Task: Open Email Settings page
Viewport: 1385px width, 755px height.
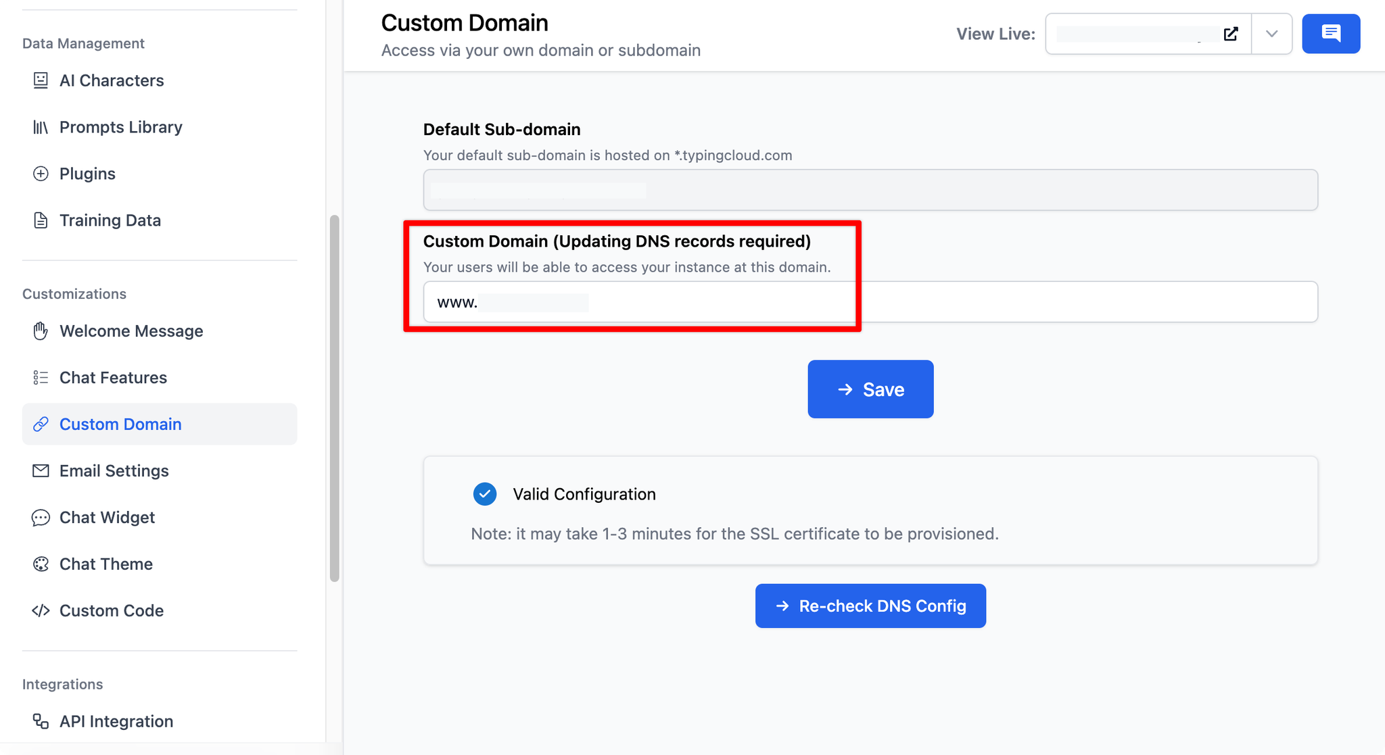Action: 160,470
